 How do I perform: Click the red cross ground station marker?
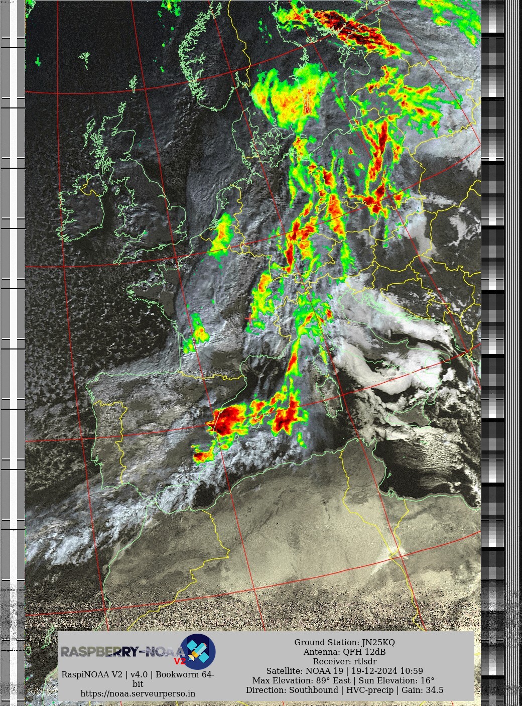(x=249, y=318)
